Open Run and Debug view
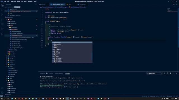The image size is (179, 100). click(2, 19)
